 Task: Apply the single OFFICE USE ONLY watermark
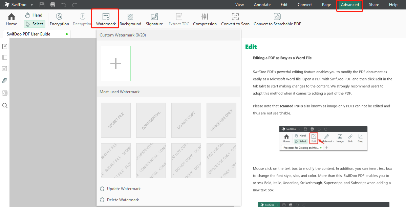coord(221,120)
